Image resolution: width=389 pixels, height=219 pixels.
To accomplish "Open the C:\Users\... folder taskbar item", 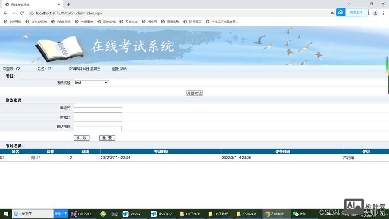I will [x=248, y=214].
